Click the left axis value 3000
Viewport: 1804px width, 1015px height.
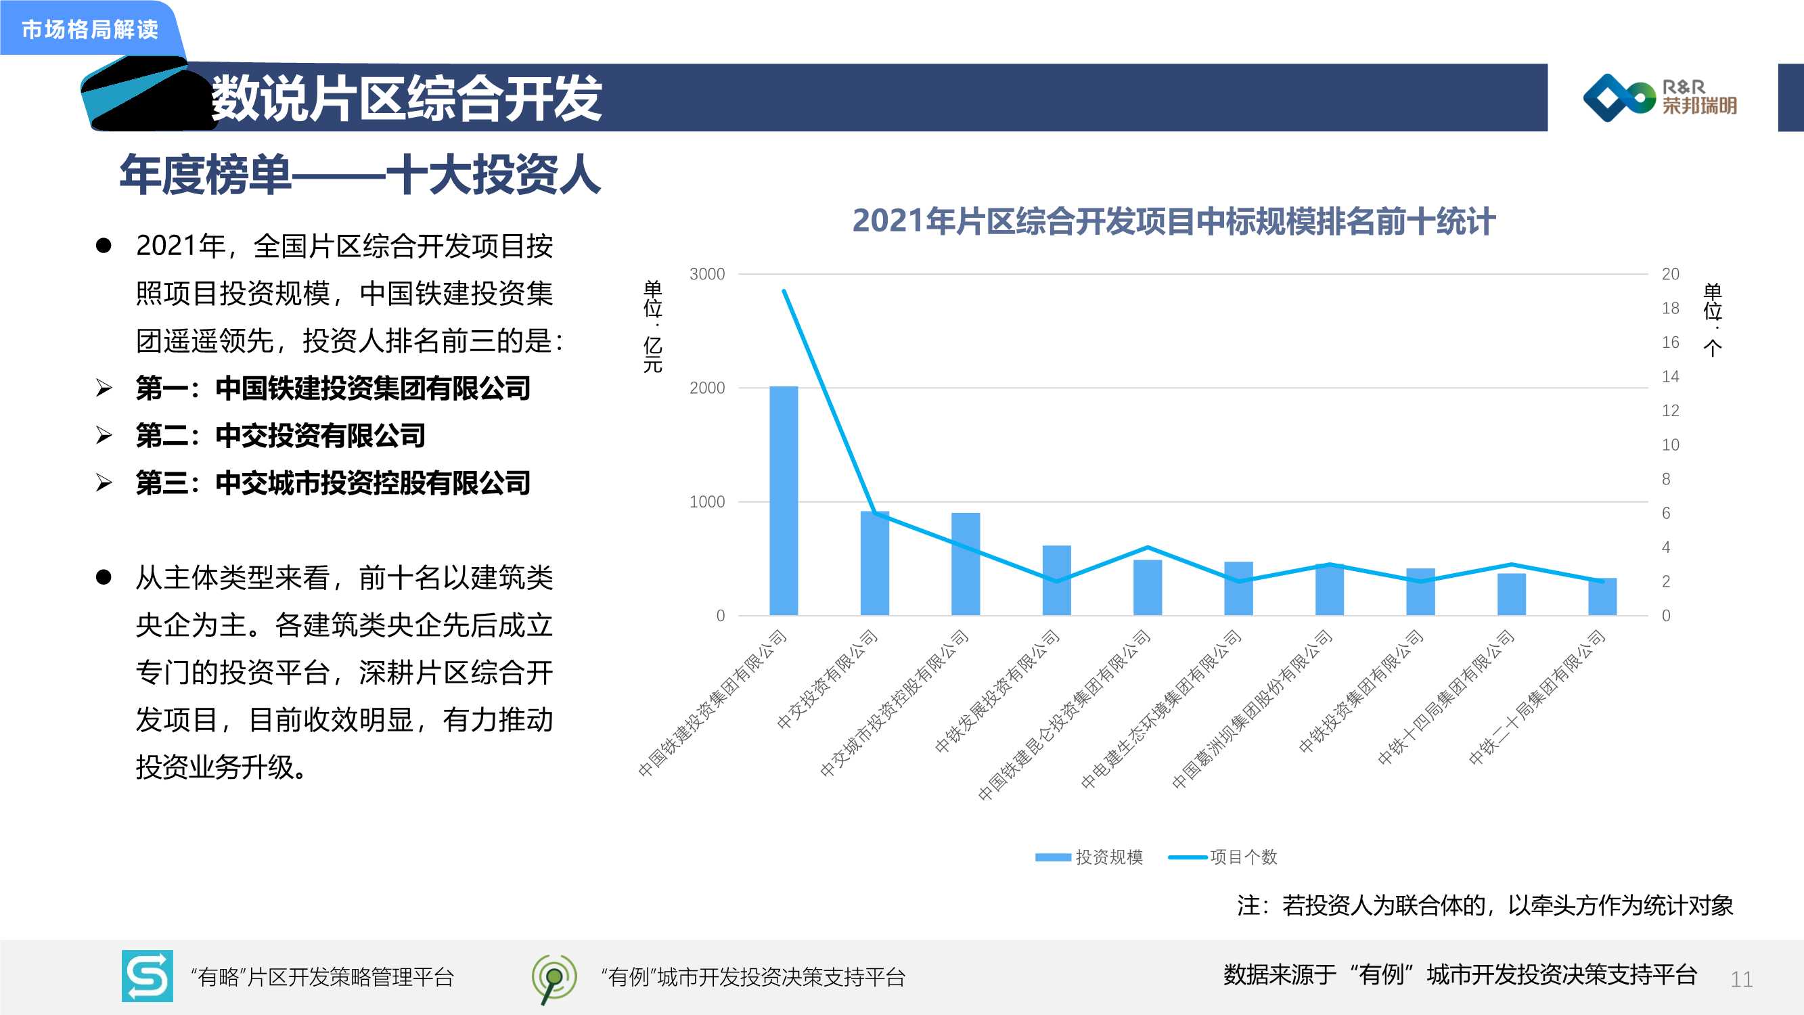(x=706, y=274)
